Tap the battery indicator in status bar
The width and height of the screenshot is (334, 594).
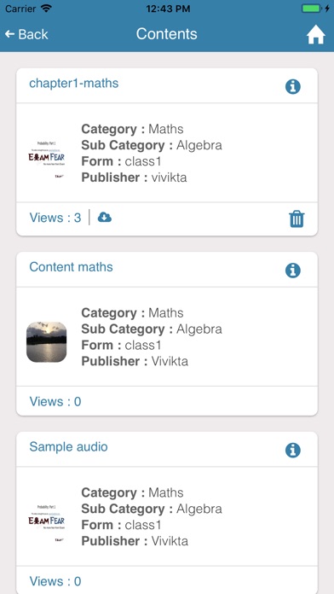[x=312, y=9]
